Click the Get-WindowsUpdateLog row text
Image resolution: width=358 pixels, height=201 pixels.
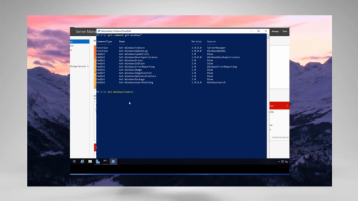(133, 51)
